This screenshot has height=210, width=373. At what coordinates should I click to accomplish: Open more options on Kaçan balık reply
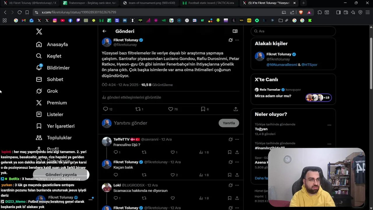coord(237,162)
